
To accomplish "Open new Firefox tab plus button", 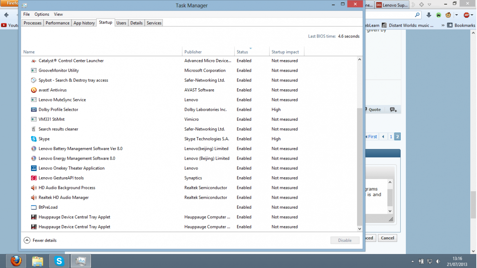I will pyautogui.click(x=422, y=5).
